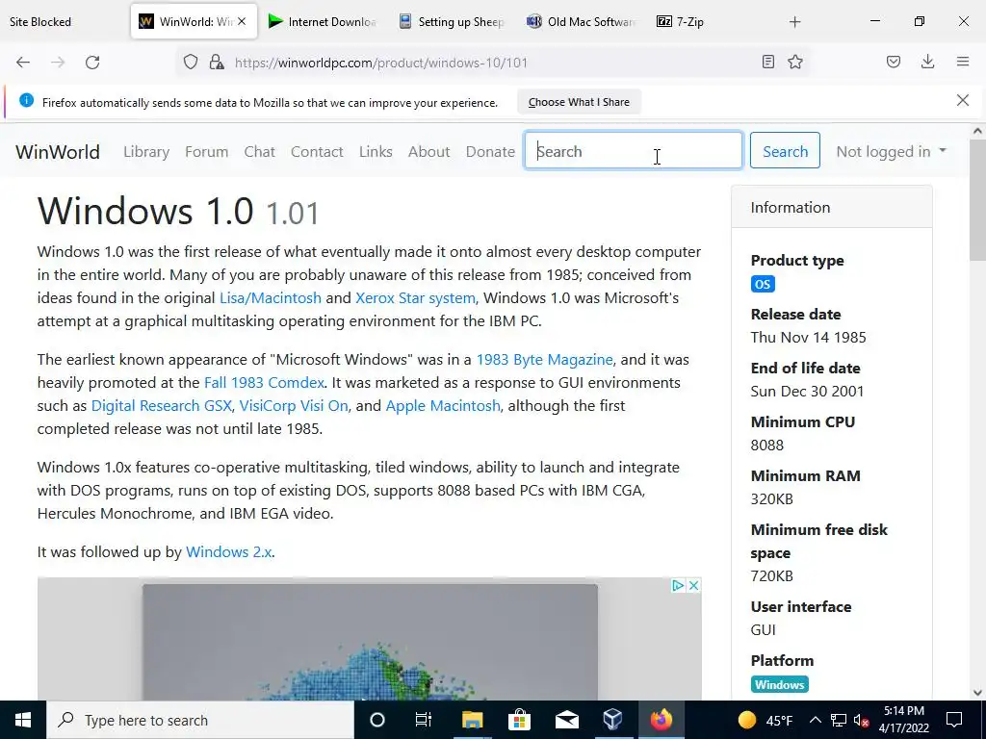Open the Firefox downloads arrow icon
The width and height of the screenshot is (986, 739).
click(x=927, y=62)
